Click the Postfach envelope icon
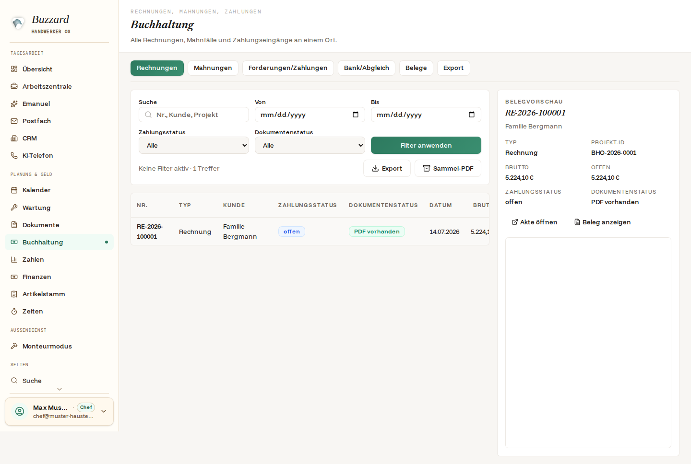This screenshot has width=691, height=464. click(x=14, y=121)
